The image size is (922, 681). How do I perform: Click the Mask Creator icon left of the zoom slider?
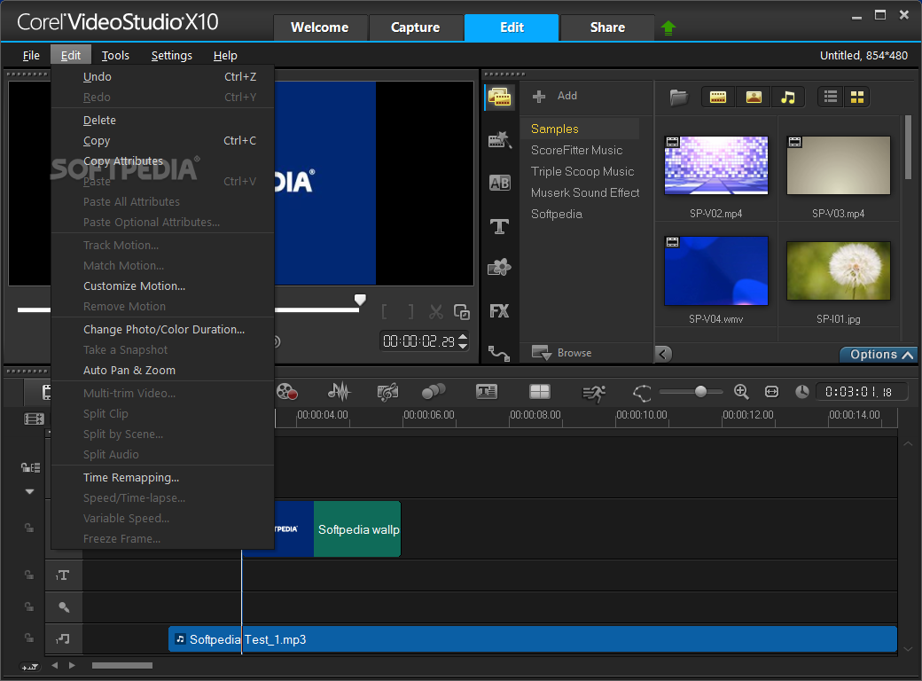coord(642,393)
